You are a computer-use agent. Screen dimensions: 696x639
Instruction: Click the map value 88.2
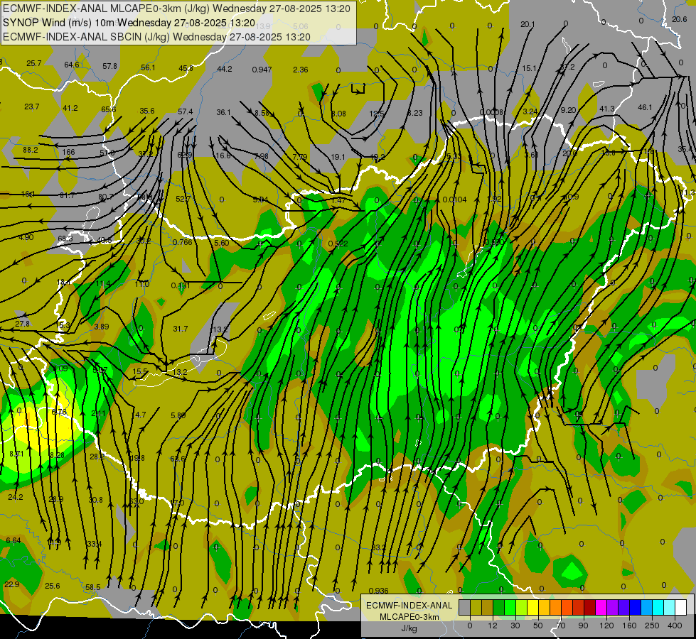point(31,150)
